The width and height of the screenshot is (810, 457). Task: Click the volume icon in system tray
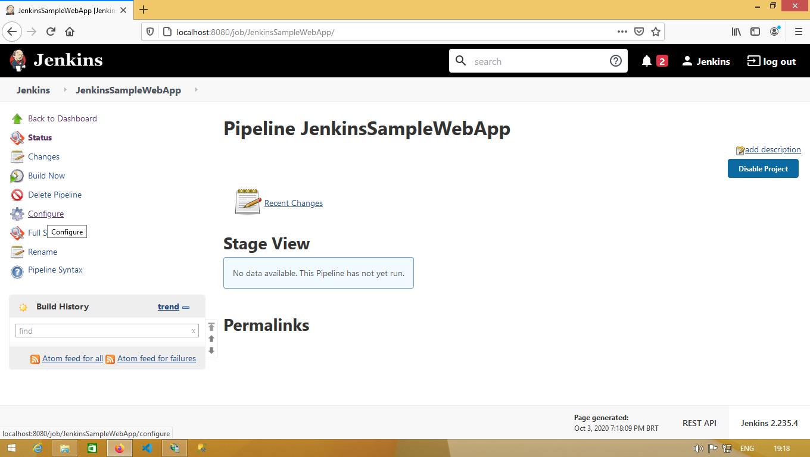(x=698, y=449)
